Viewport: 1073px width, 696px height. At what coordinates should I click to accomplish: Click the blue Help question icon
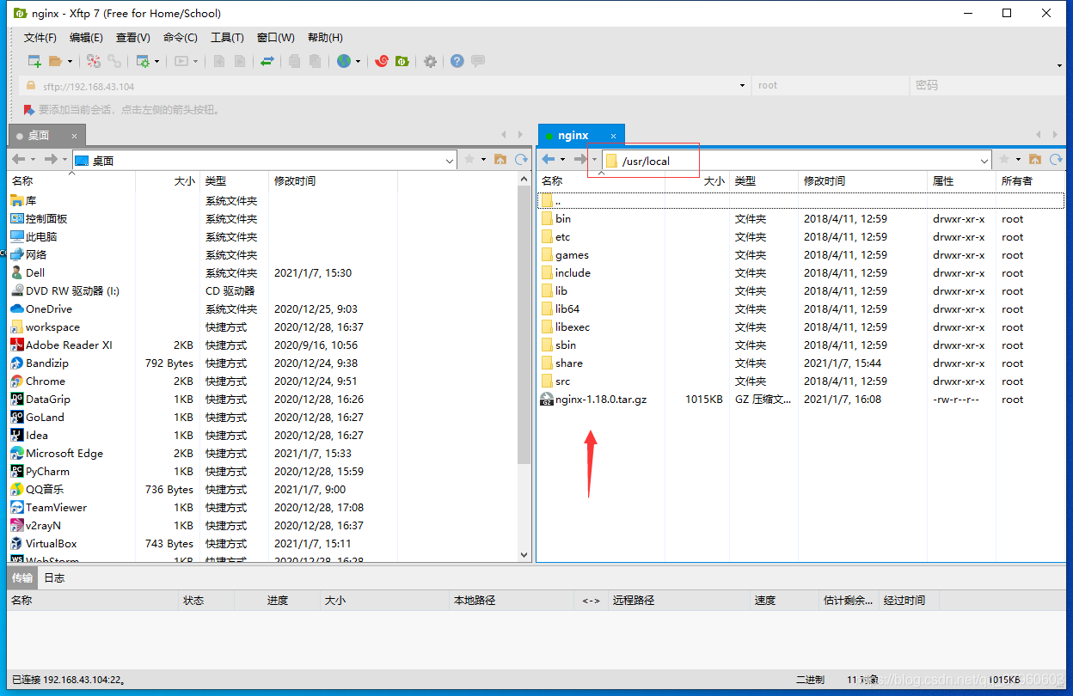[x=457, y=61]
